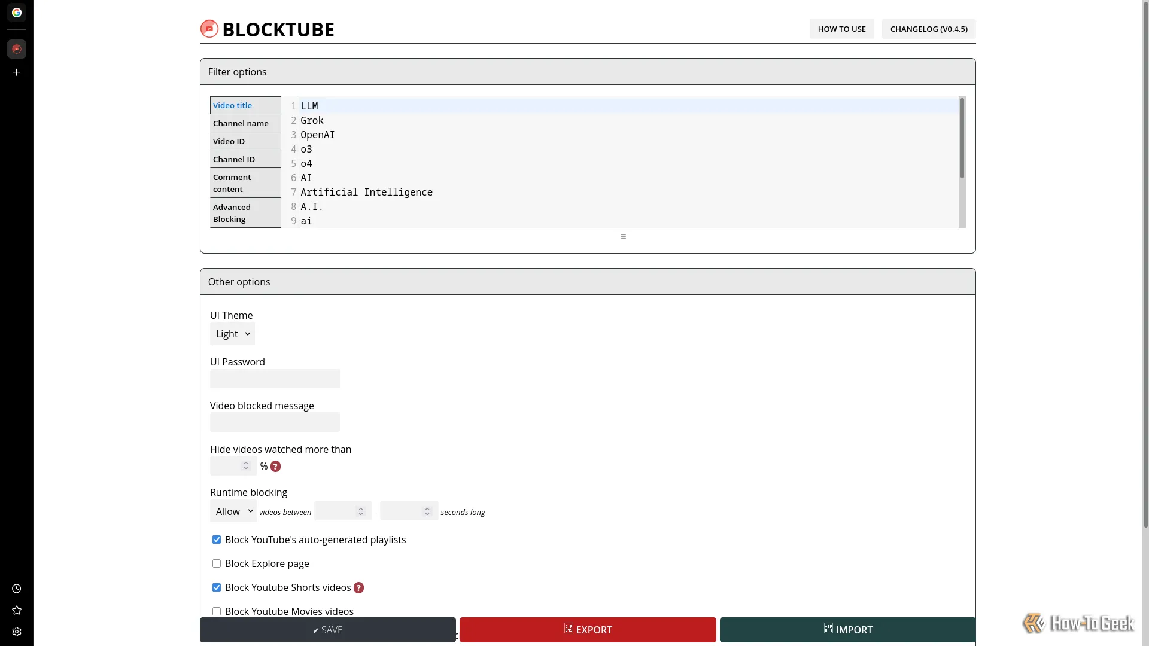This screenshot has width=1149, height=646.
Task: Open history clock icon in sidebar
Action: (x=17, y=589)
